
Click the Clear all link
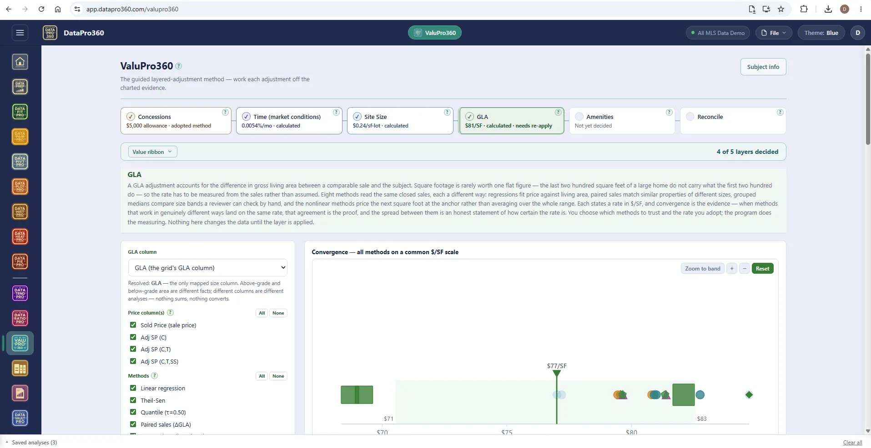coord(852,443)
